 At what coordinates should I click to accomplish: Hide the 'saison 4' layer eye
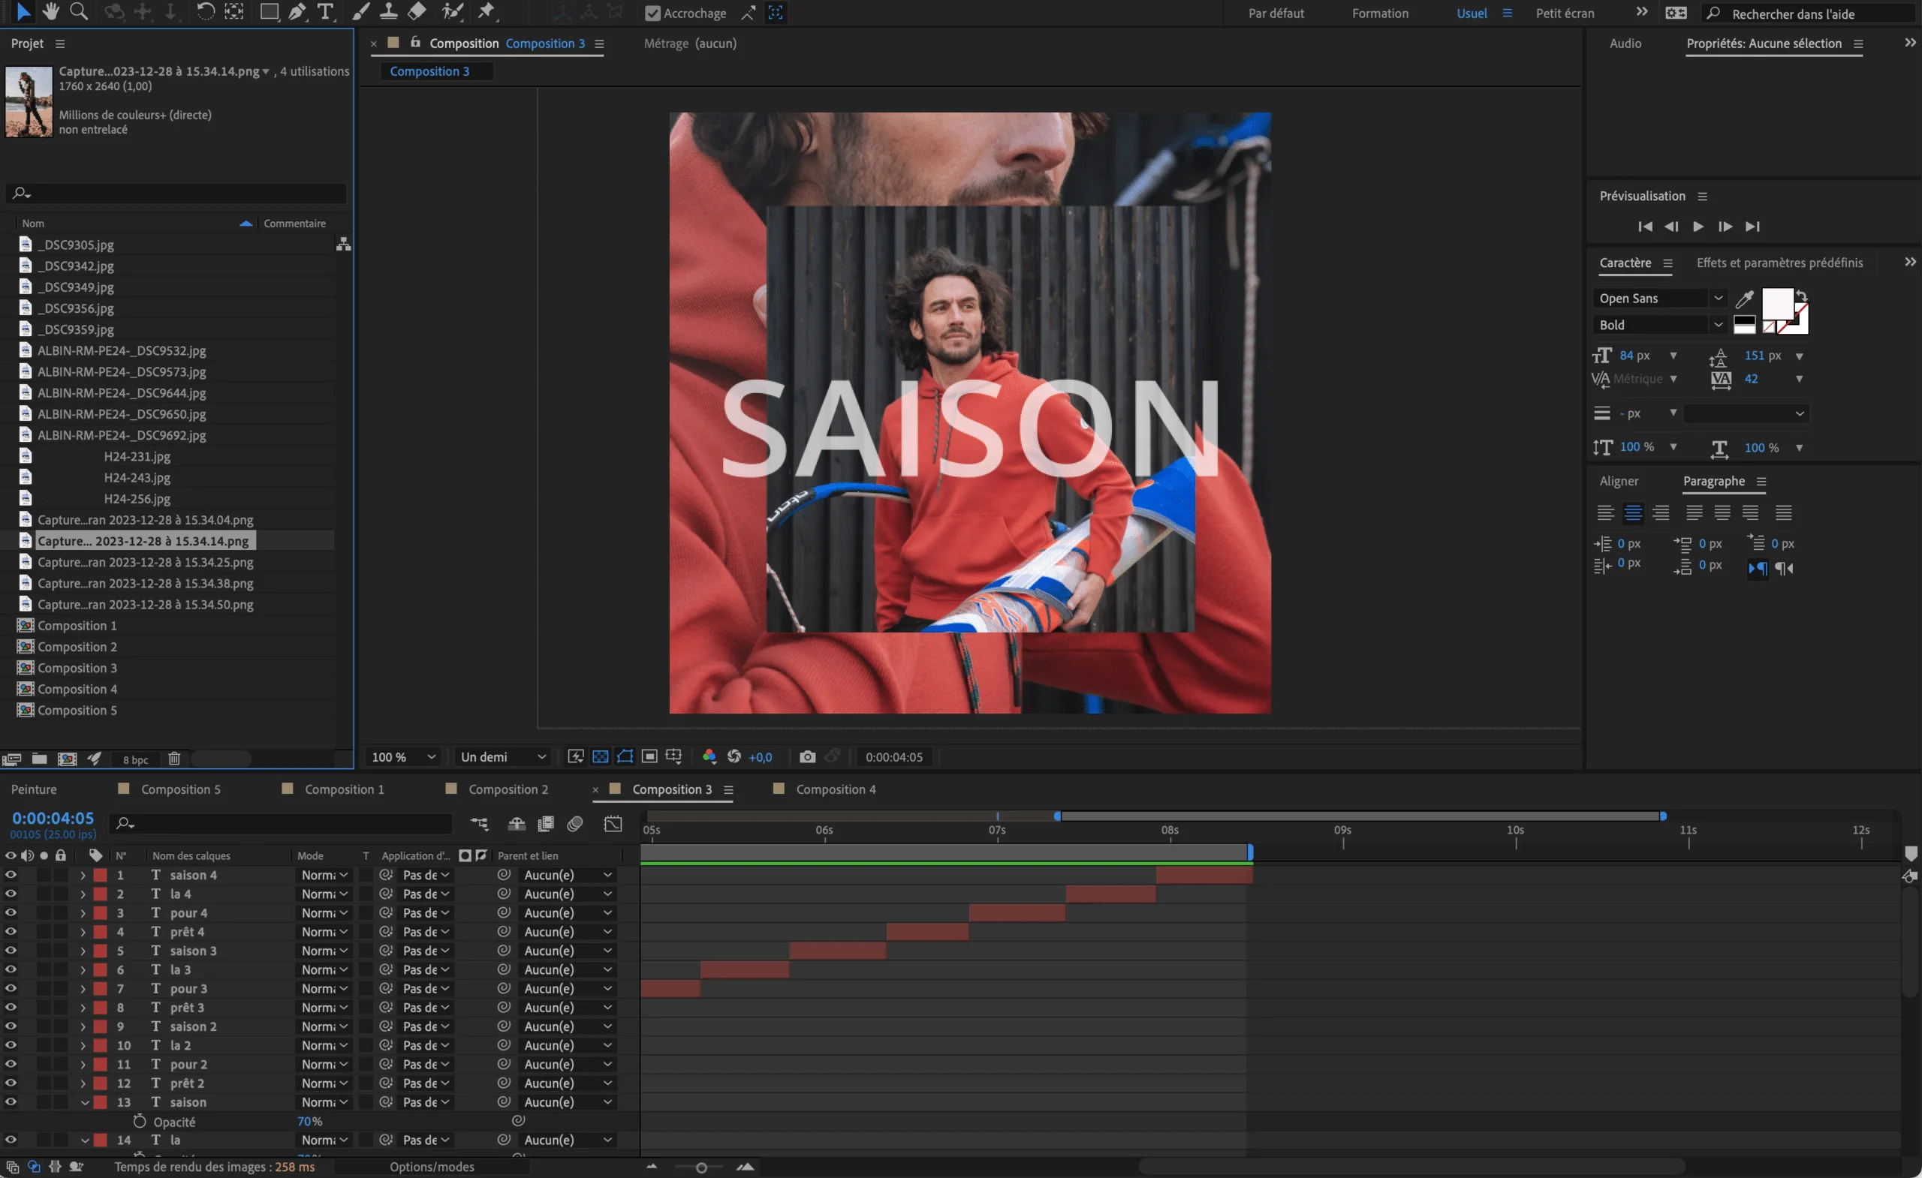coord(11,875)
